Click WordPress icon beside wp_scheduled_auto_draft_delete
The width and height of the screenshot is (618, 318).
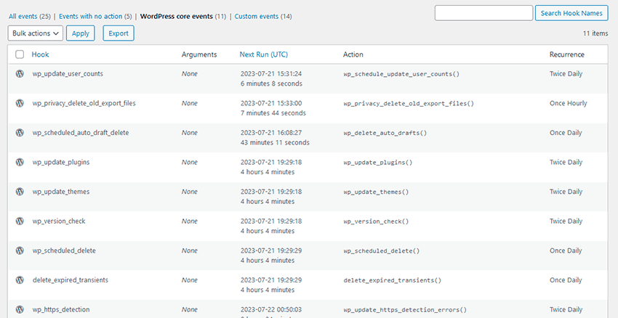point(20,133)
